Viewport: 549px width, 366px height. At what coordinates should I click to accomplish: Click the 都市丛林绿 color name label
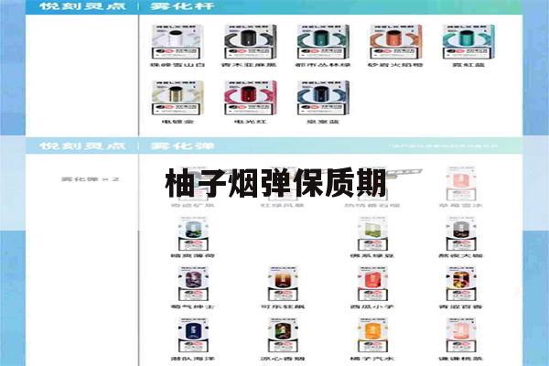point(323,65)
